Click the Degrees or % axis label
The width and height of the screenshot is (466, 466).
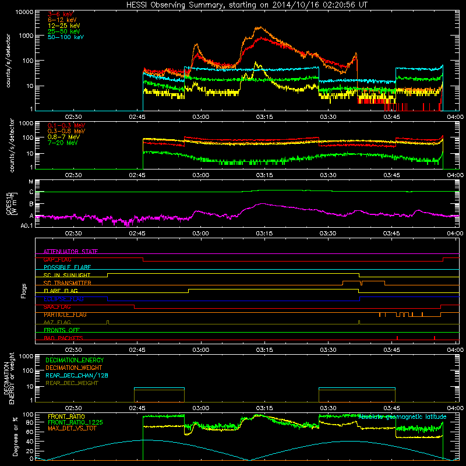coord(15,436)
